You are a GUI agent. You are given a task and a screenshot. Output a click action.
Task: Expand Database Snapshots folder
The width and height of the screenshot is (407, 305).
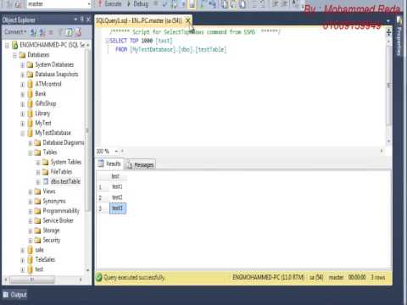[22, 75]
